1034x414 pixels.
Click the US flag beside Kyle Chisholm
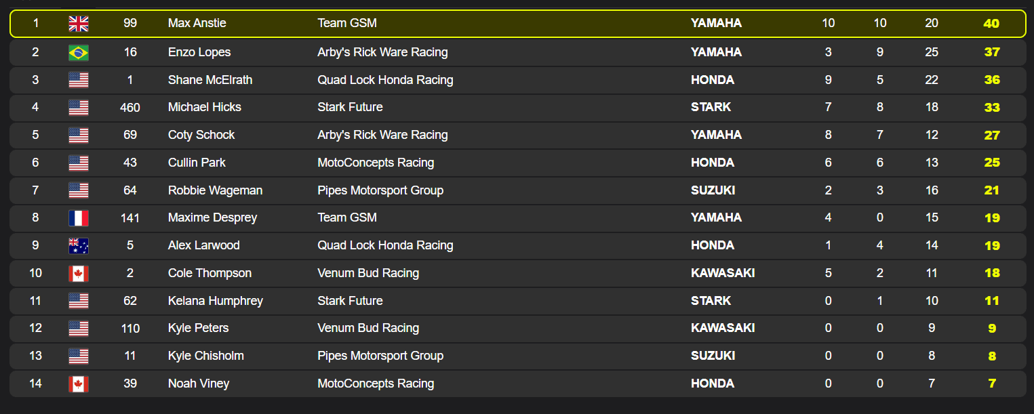click(79, 356)
